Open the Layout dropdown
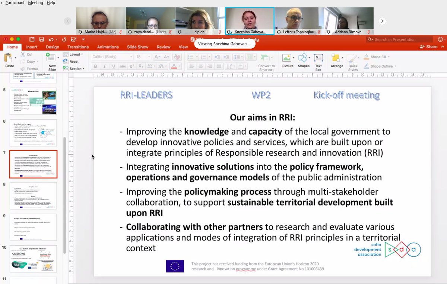 tap(73, 54)
